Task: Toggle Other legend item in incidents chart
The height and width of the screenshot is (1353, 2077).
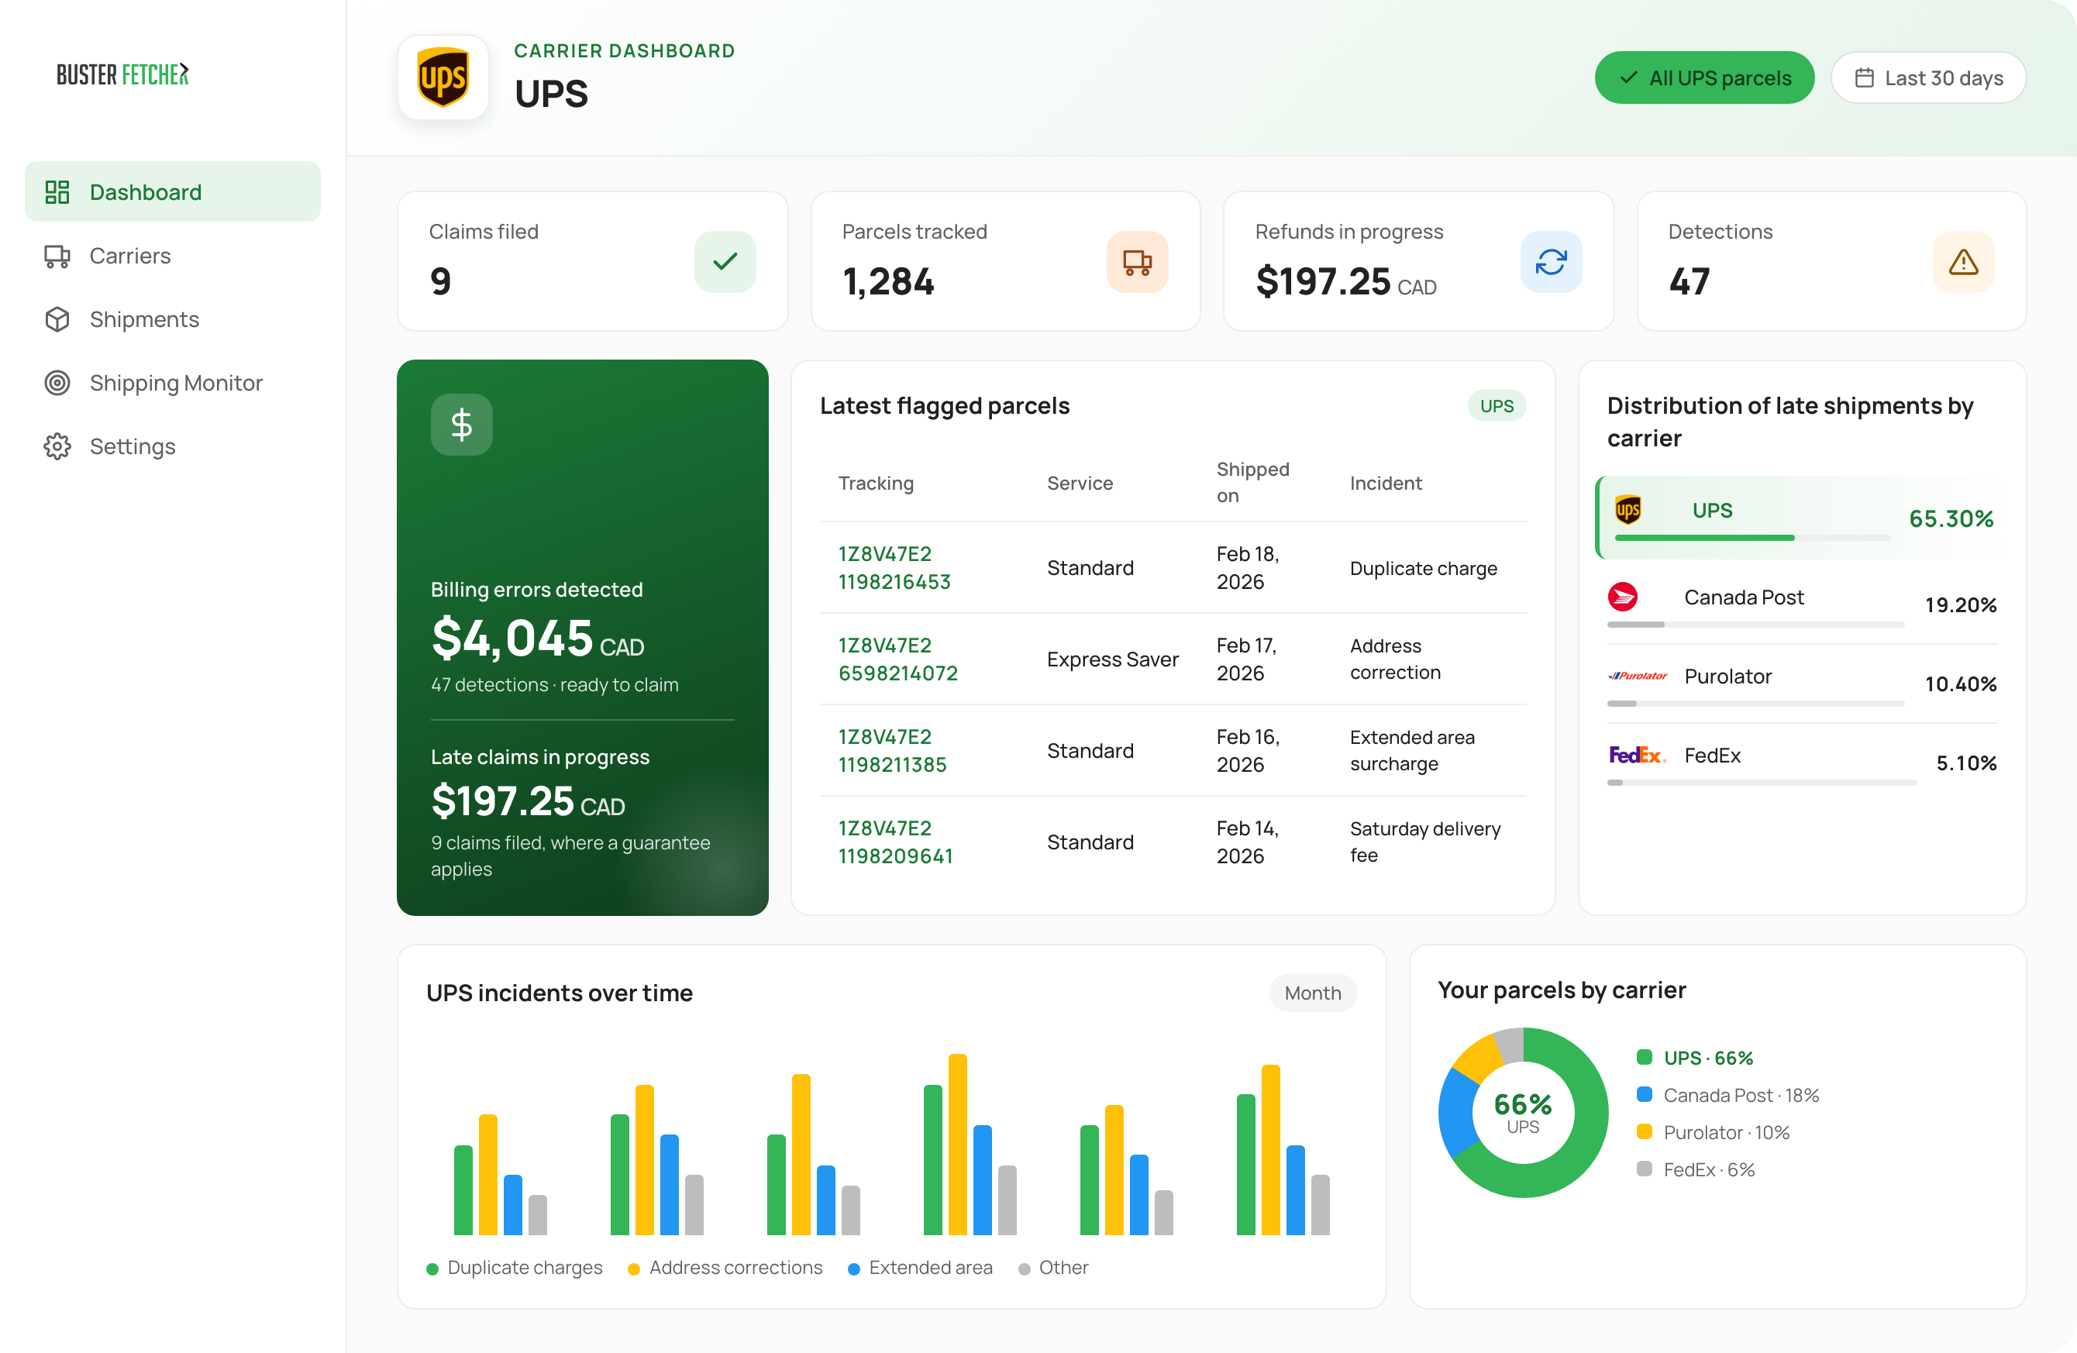Action: pos(1053,1268)
